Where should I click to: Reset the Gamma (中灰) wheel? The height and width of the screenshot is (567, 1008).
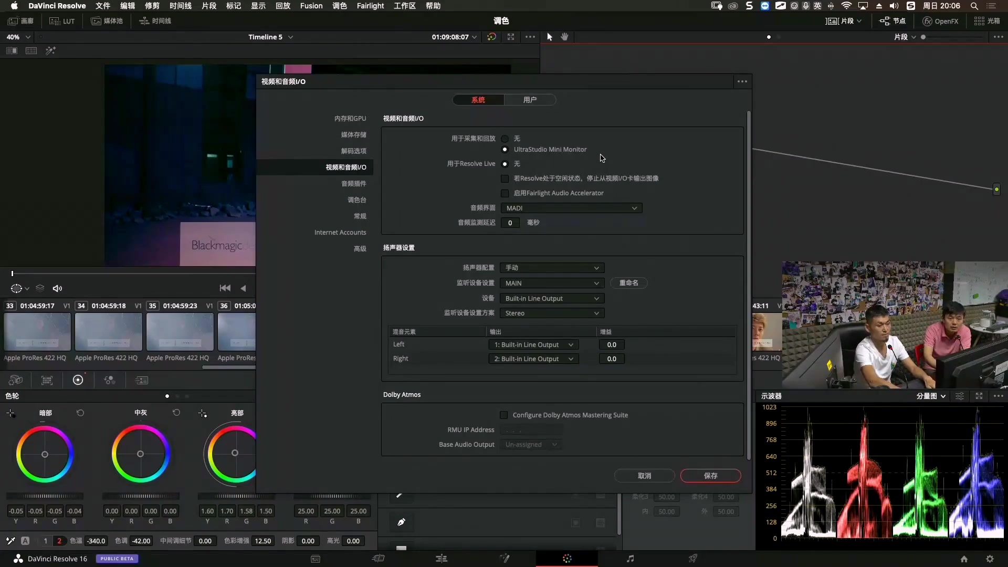pos(176,413)
